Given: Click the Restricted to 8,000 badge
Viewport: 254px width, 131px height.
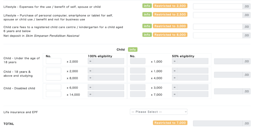Looking at the screenshot, I should pos(170,35).
